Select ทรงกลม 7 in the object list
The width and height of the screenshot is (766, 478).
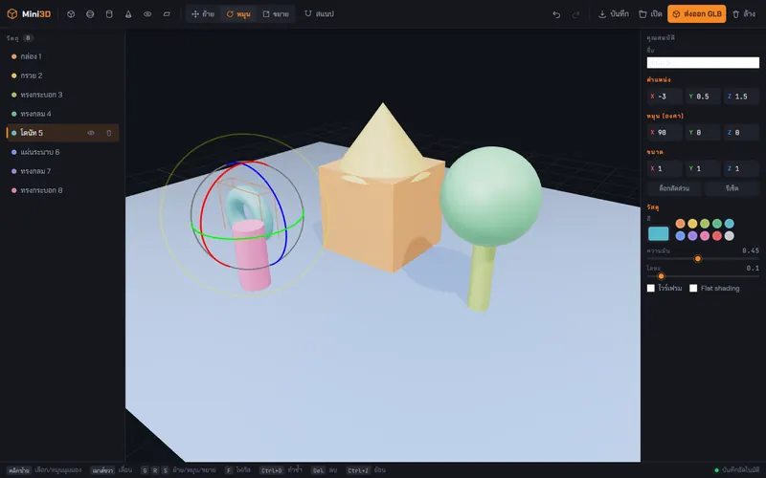click(62, 171)
